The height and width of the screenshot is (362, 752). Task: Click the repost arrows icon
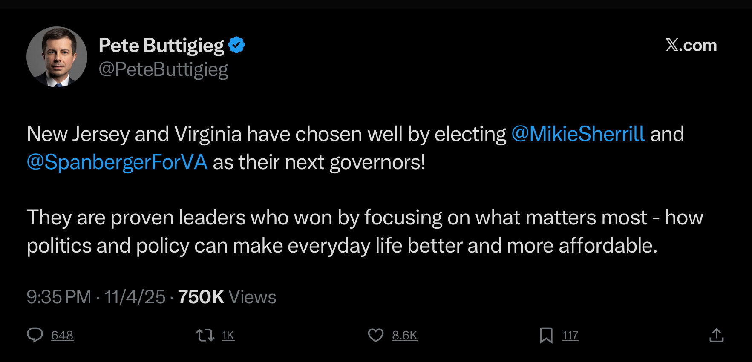205,335
